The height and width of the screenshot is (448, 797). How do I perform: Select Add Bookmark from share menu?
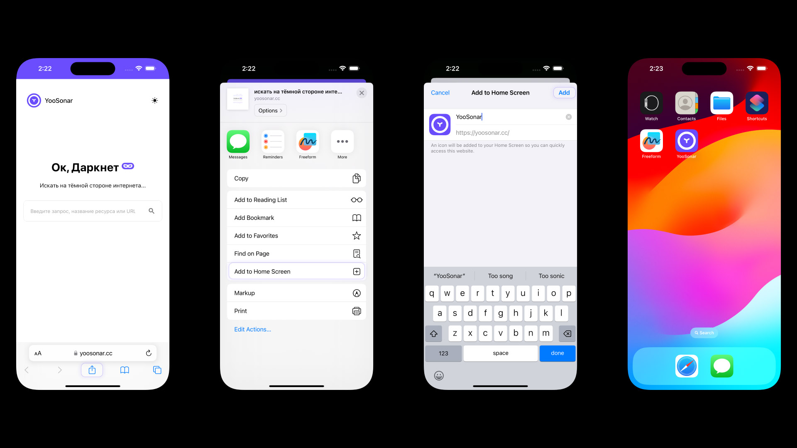(296, 217)
